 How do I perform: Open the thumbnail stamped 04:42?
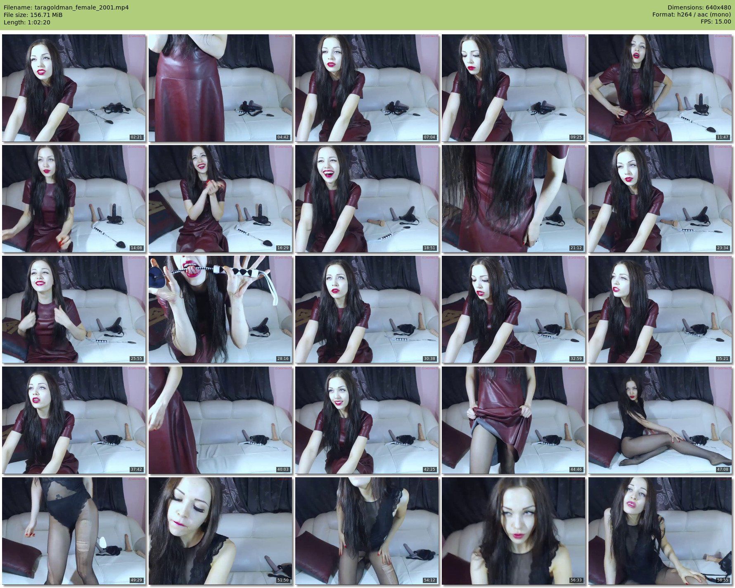(x=220, y=88)
